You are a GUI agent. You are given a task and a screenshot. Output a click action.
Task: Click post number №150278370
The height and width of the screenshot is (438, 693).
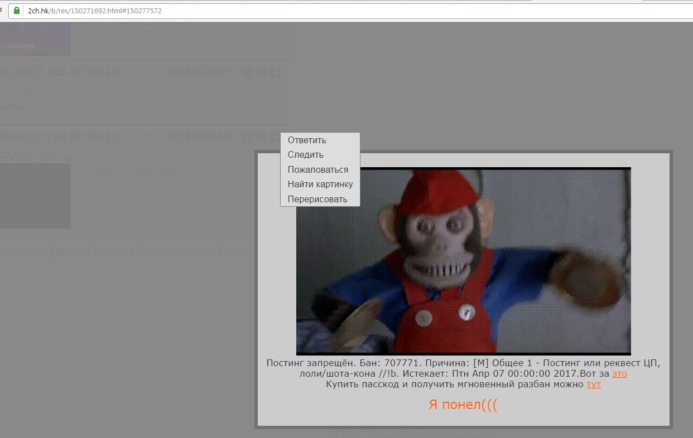tap(202, 72)
